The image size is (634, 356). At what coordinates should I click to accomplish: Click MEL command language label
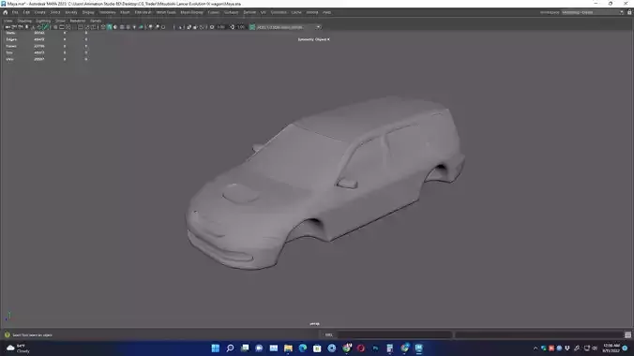pyautogui.click(x=329, y=335)
